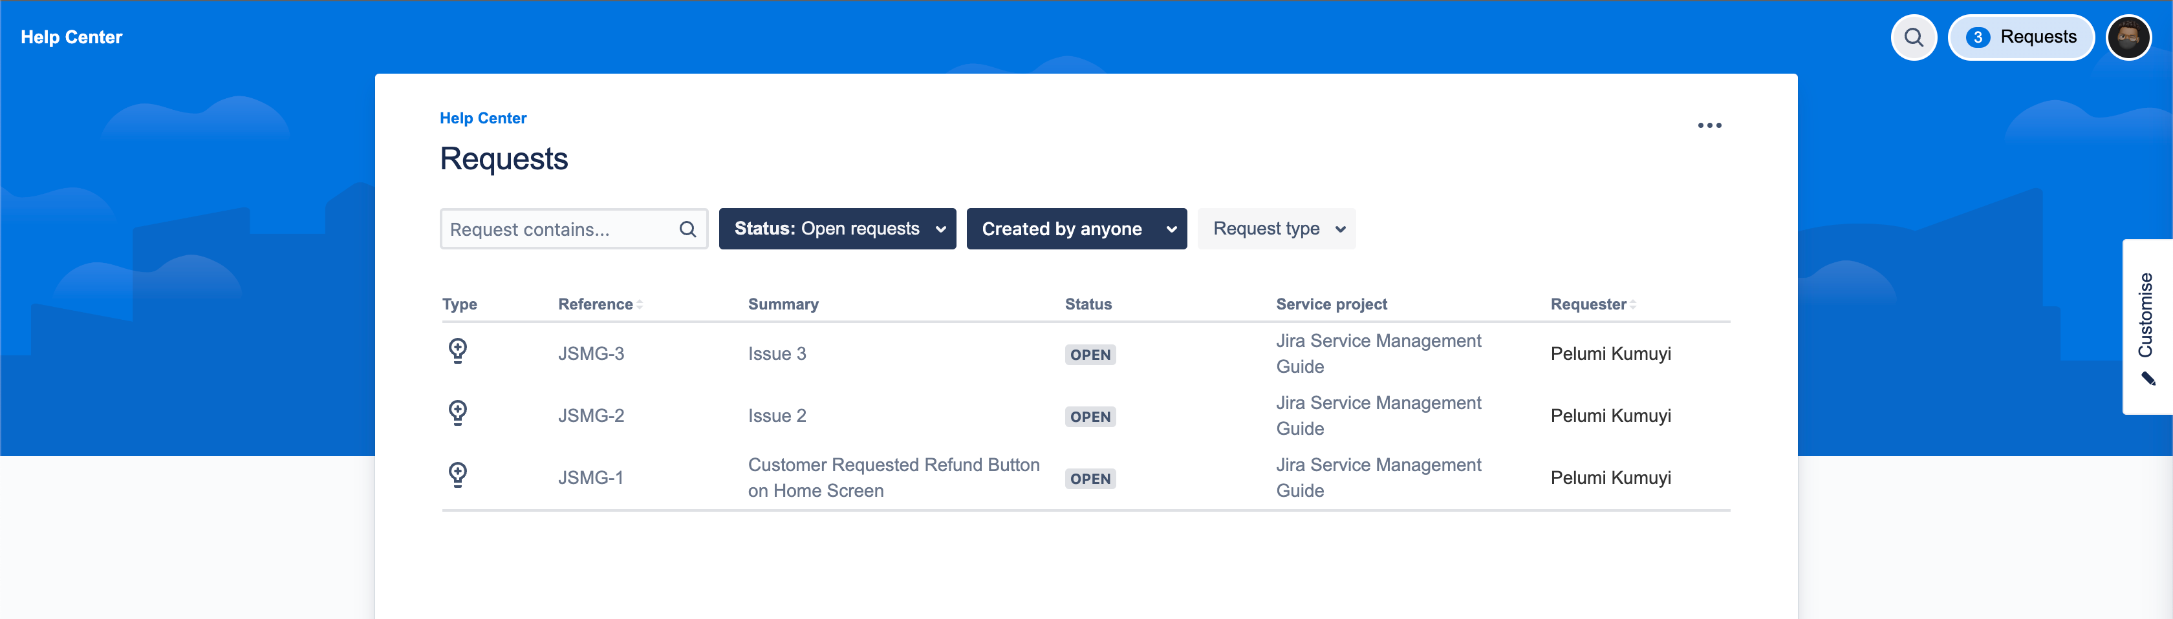Image resolution: width=2173 pixels, height=619 pixels.
Task: Expand the Request type dropdown
Action: coord(1276,229)
